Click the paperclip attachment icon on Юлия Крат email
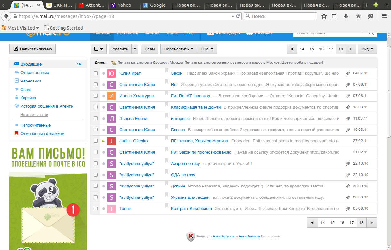The image size is (391, 250). pyautogui.click(x=348, y=73)
